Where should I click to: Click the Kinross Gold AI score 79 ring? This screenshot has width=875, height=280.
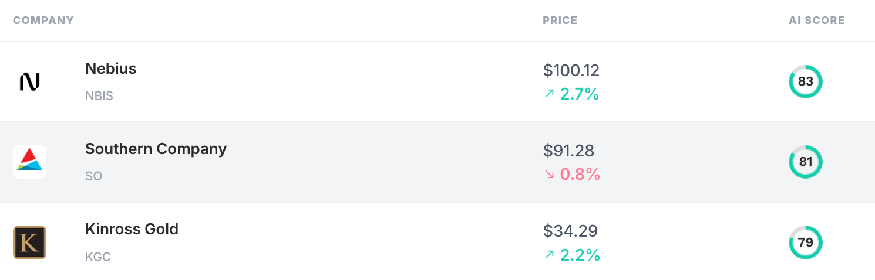click(805, 243)
